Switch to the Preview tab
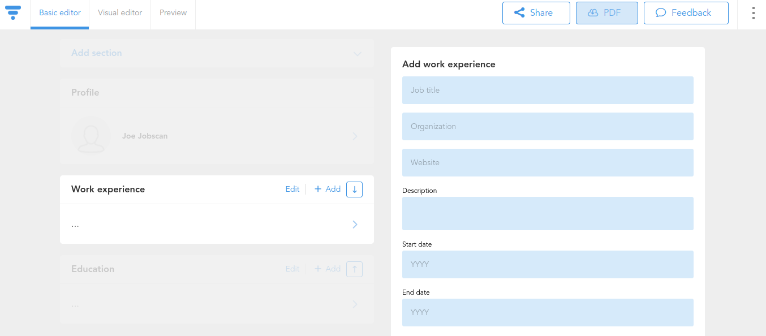766x336 pixels. 173,13
